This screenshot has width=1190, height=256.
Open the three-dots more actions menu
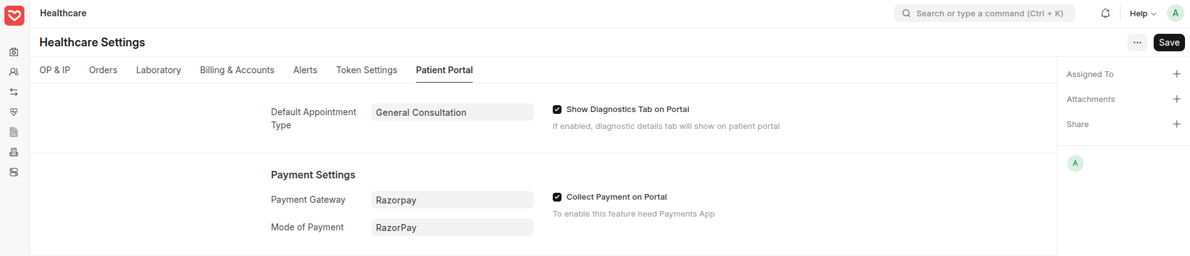point(1137,43)
